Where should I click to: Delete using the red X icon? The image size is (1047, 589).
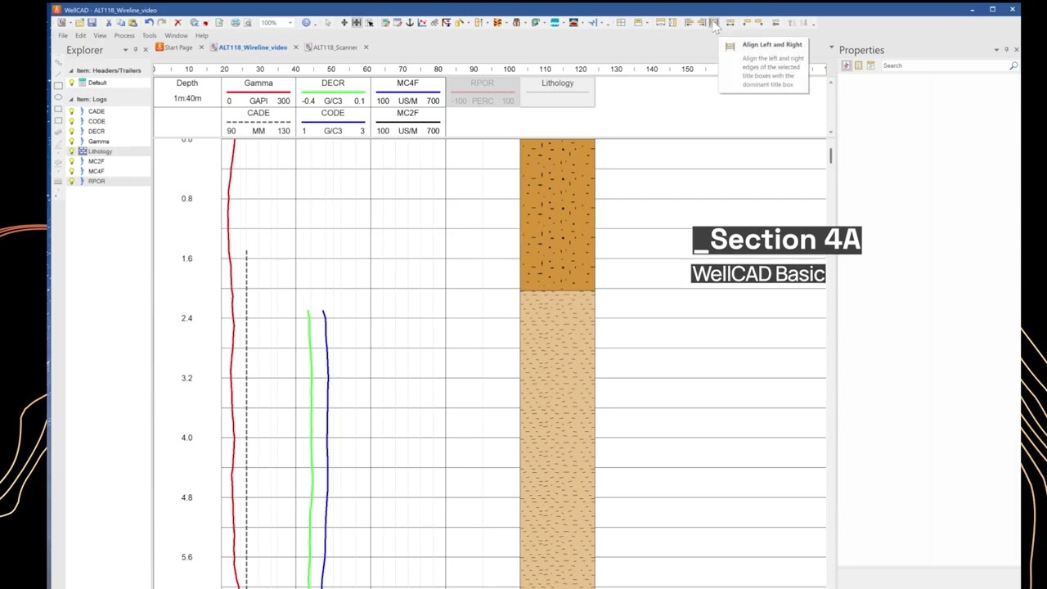tap(178, 23)
